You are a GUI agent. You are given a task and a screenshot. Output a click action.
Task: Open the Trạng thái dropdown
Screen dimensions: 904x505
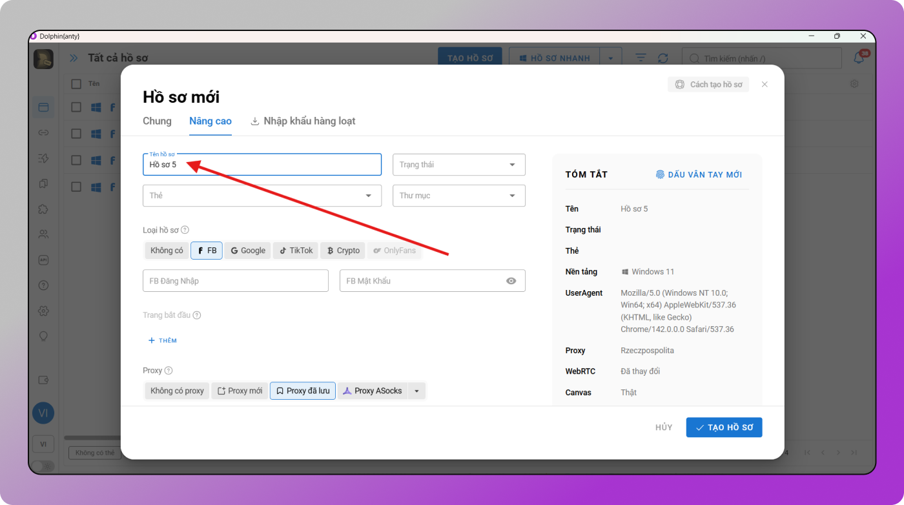point(458,165)
